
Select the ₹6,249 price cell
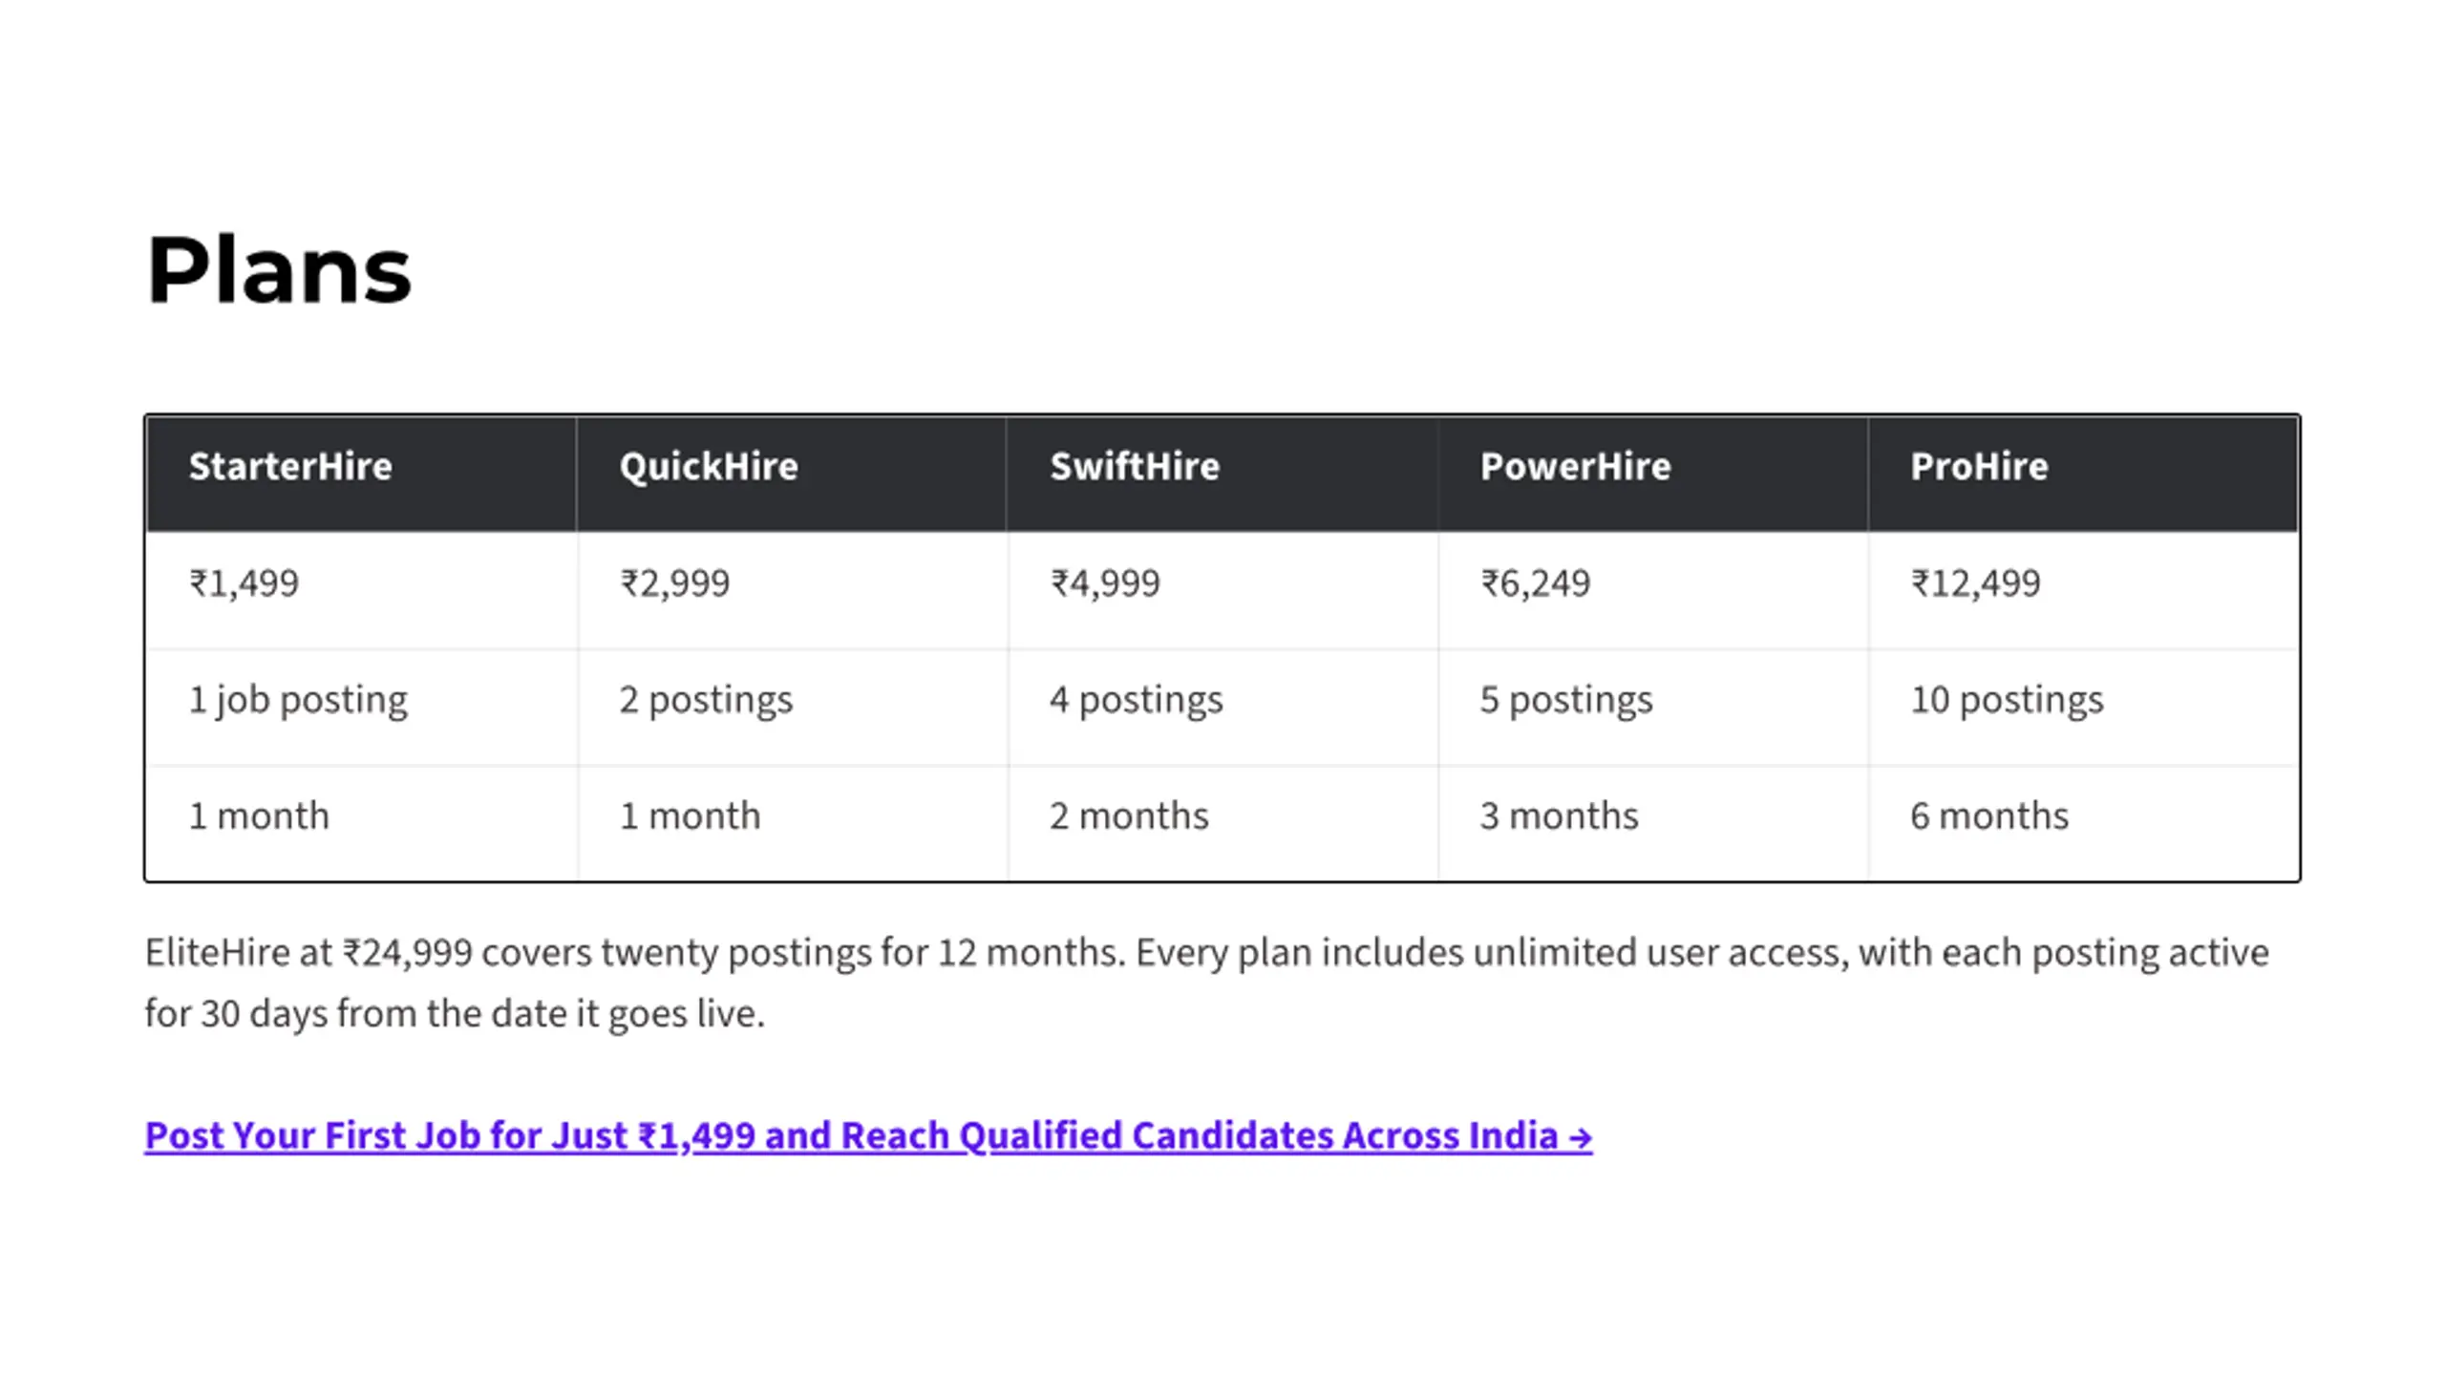click(x=1653, y=590)
